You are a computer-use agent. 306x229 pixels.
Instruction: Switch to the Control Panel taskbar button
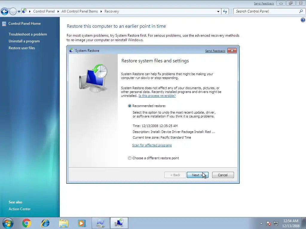click(x=101, y=223)
